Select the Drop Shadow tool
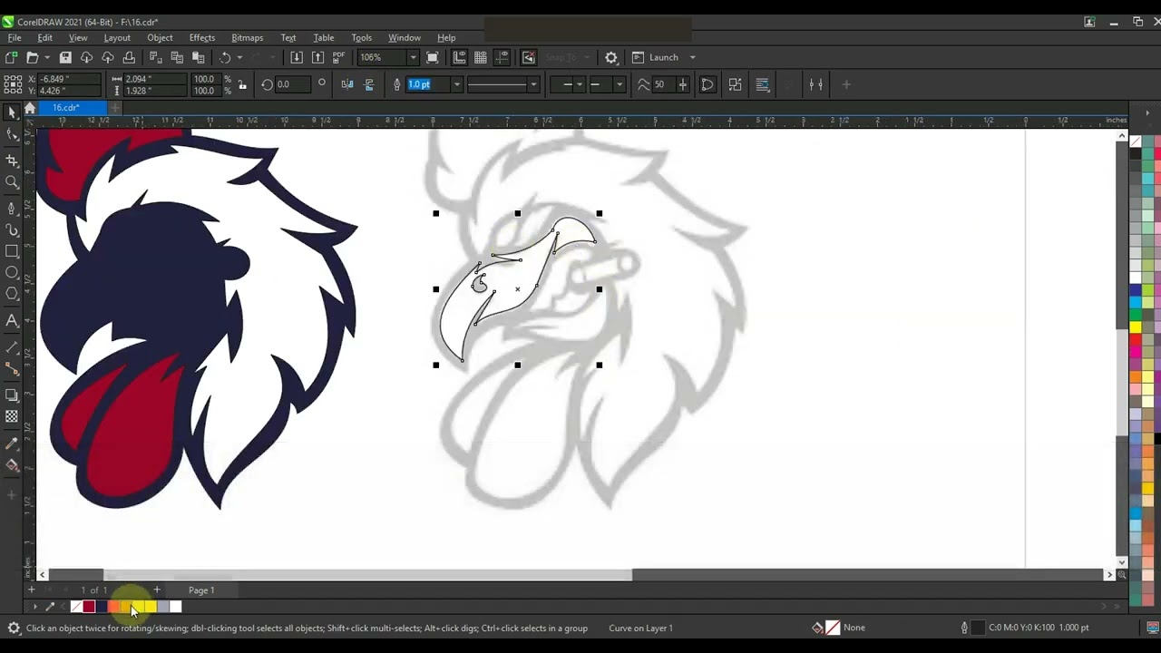1161x653 pixels. [x=12, y=395]
